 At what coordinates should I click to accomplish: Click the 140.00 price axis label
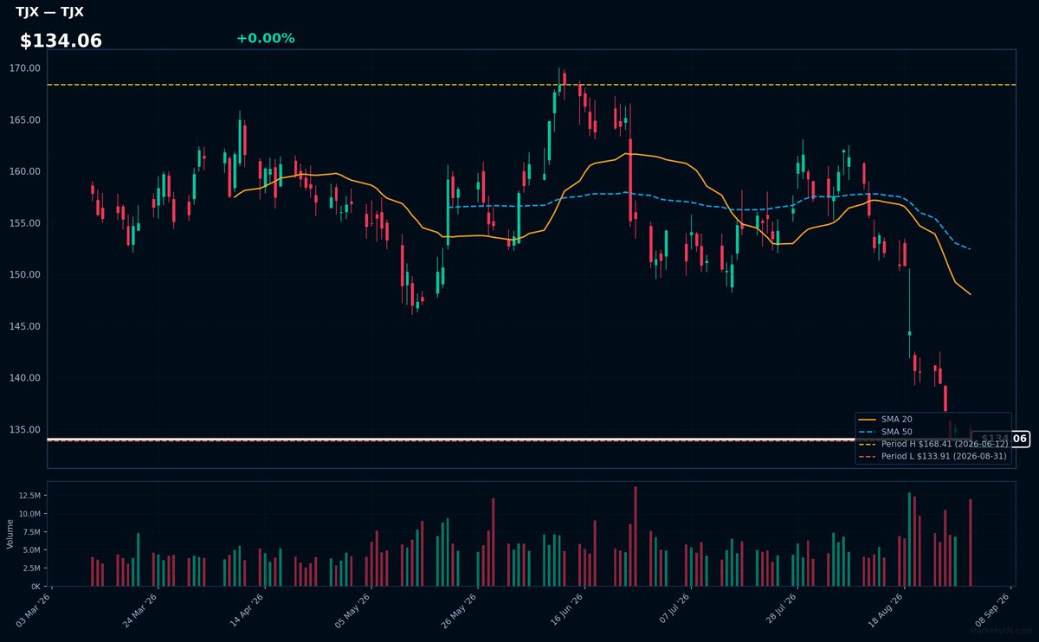coord(25,378)
